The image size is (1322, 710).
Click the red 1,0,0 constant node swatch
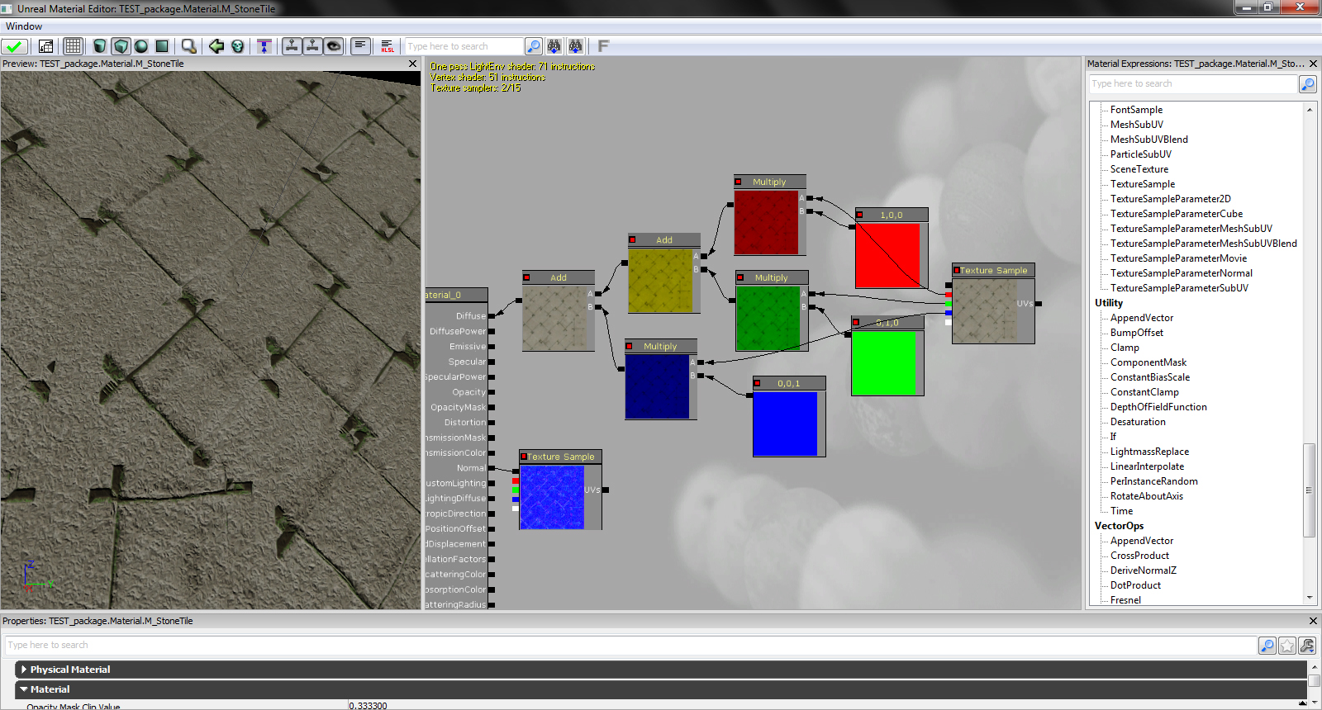[887, 254]
